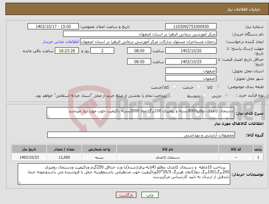Click the دستمال کاغذی item name cell
Screen dimensions: 269x204
[x=167, y=157]
